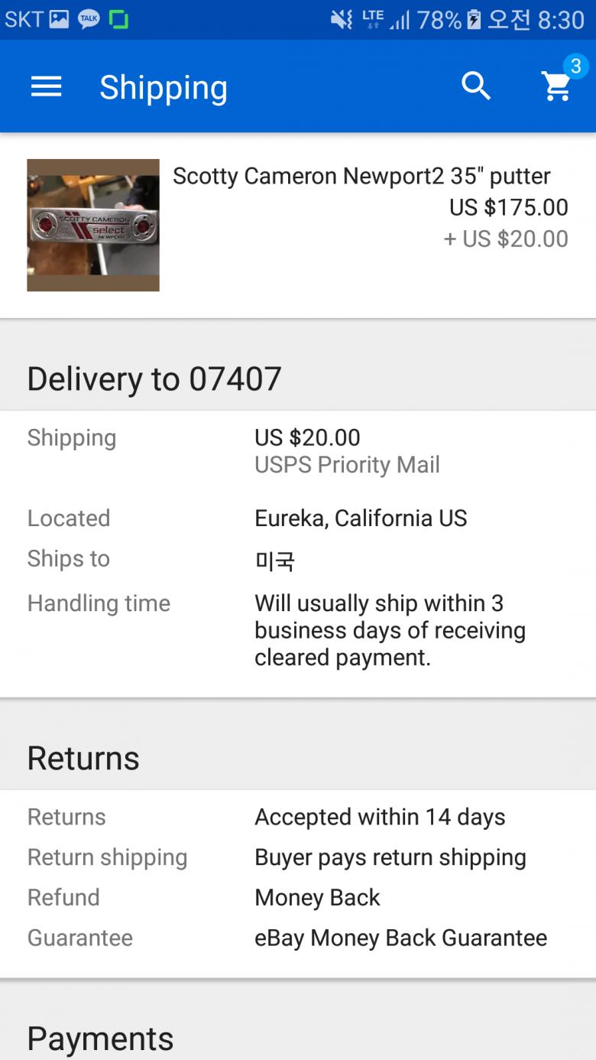
Task: Open the Scotty Cameron putter thumbnail
Action: tap(93, 225)
